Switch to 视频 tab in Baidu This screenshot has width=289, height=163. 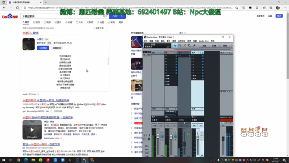47,22
